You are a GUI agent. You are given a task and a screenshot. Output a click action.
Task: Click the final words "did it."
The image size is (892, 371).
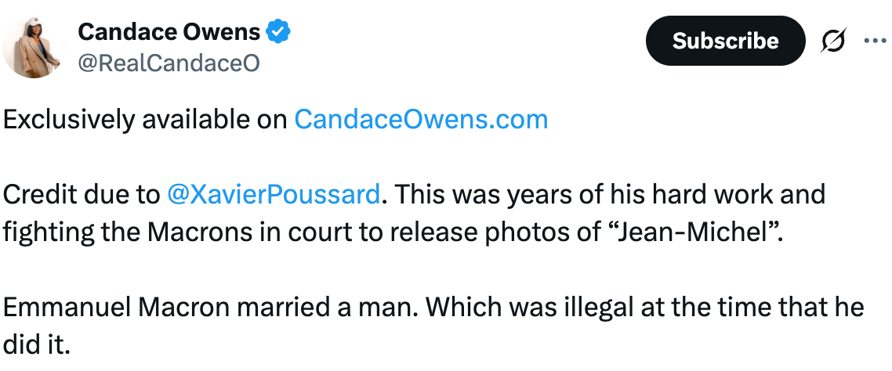point(37,343)
